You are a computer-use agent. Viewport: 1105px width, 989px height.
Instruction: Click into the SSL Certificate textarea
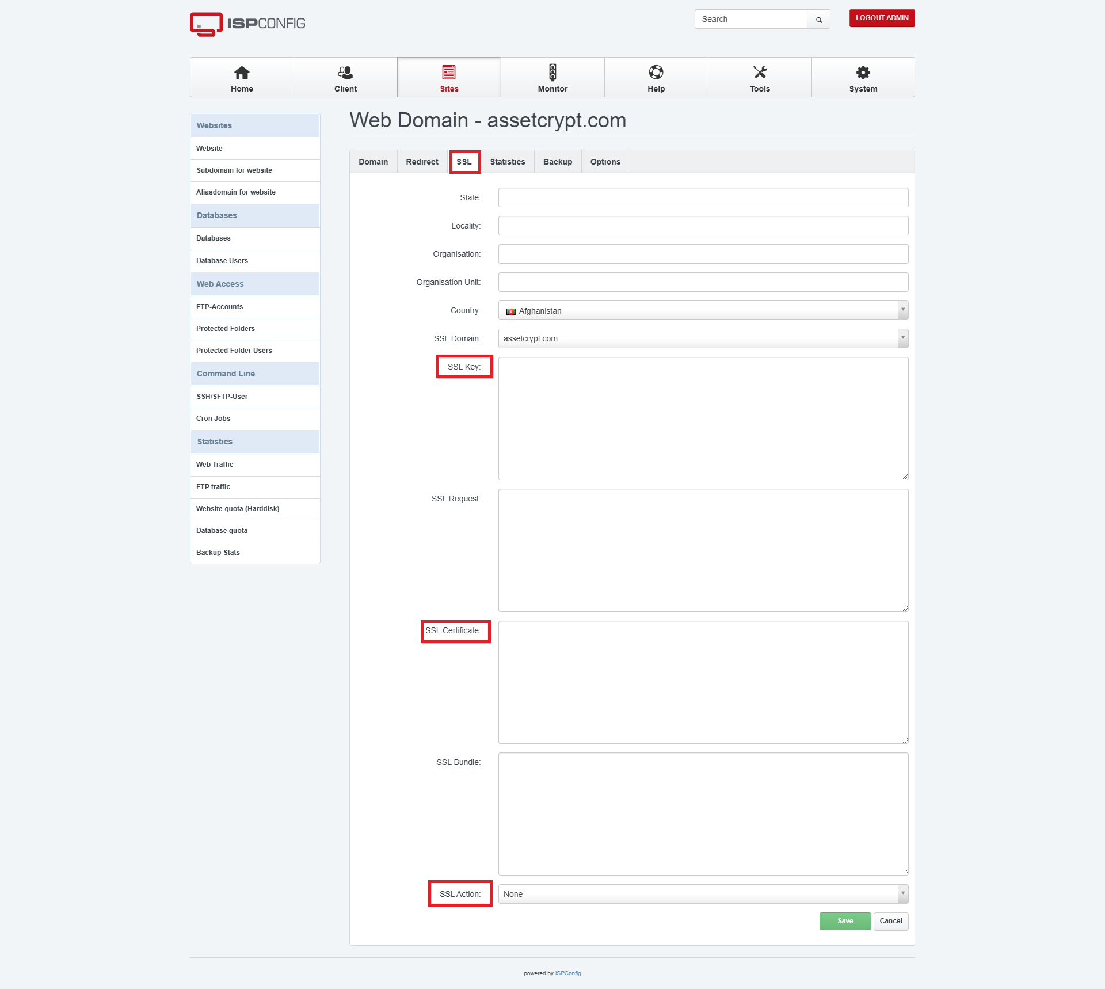(x=703, y=682)
